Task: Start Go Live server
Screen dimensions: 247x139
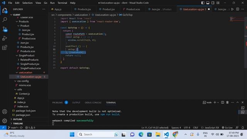Action: (227, 127)
